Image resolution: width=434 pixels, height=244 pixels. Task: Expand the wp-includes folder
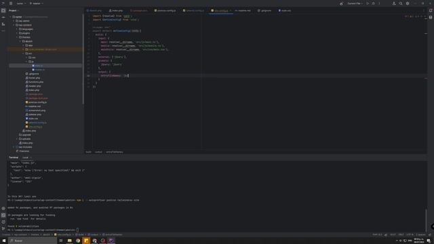pos(14,147)
